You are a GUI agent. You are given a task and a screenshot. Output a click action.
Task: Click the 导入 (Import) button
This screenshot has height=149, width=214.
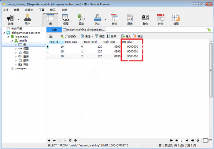[x=126, y=36]
